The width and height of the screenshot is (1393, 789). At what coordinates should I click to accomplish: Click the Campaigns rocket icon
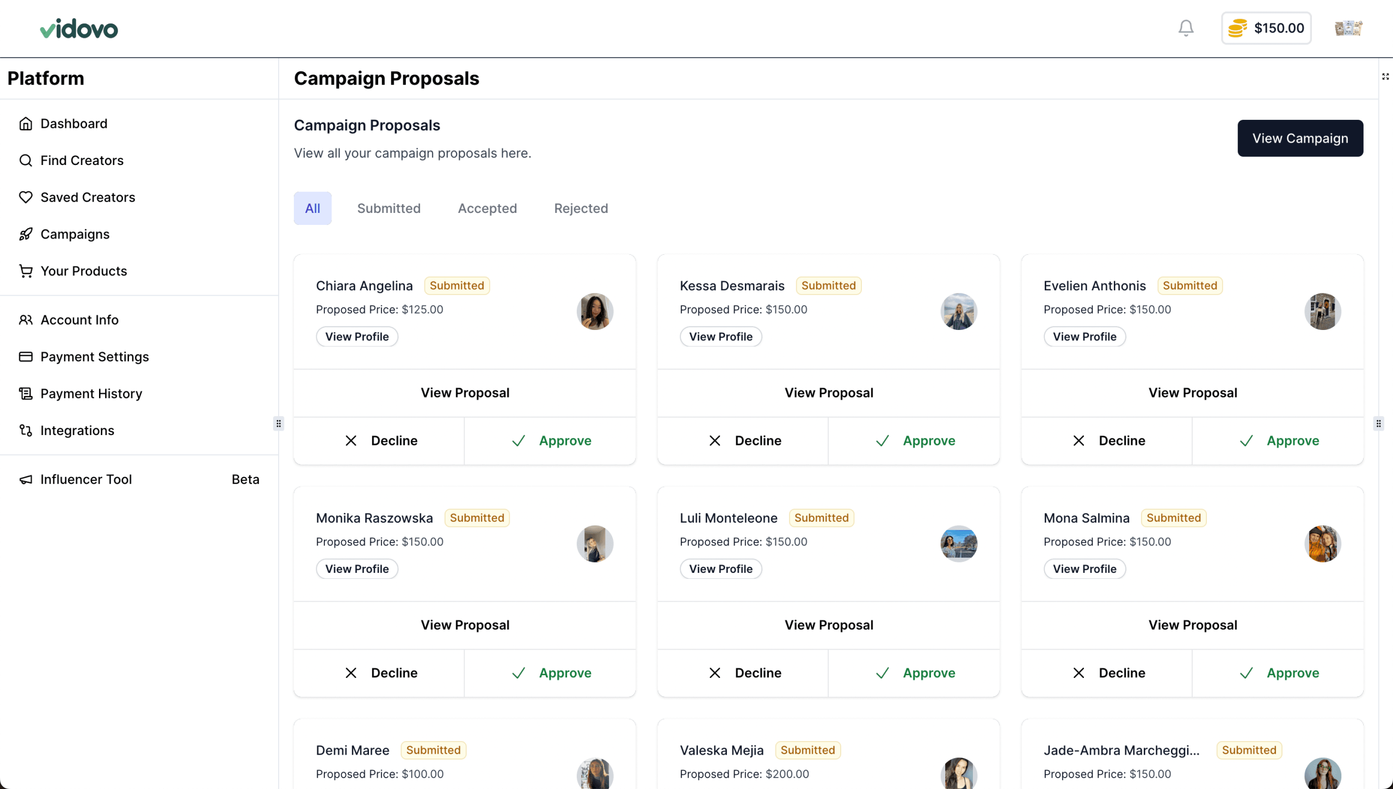click(x=26, y=234)
